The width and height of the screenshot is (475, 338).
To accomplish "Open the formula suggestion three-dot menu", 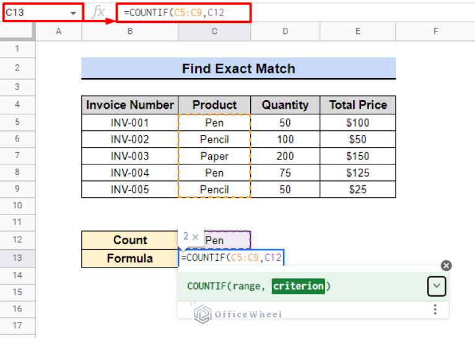I will pyautogui.click(x=435, y=310).
